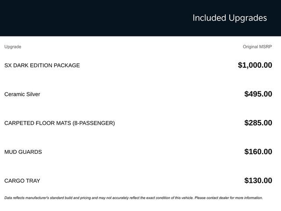281x211 pixels.
Task: Click the $285.00 price
Action: (258, 123)
